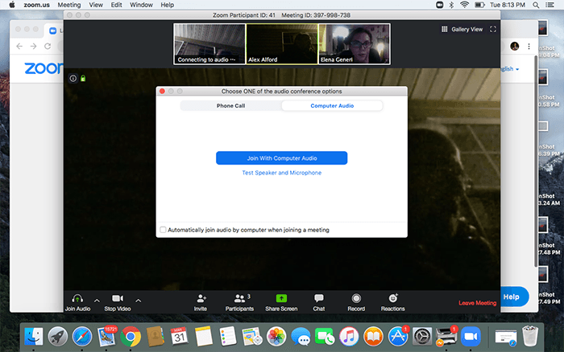
Task: Enable automatically join audio by computer checkbox
Action: coord(163,230)
